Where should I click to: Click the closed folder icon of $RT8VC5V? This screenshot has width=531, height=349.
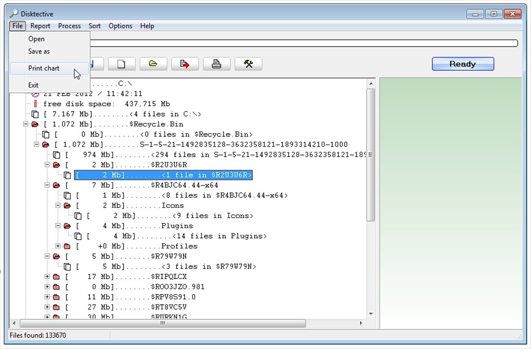56,307
